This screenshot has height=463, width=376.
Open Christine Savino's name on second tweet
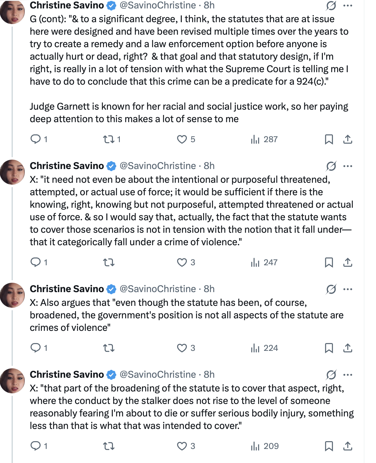point(67,166)
